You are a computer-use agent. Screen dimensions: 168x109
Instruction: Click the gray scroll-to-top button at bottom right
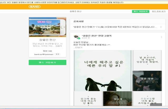[156, 105]
